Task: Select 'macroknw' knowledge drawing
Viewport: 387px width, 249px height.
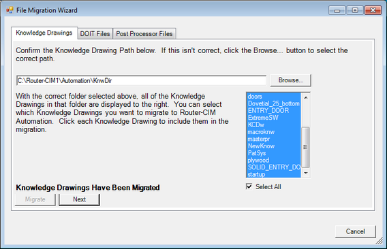Action: (x=274, y=132)
